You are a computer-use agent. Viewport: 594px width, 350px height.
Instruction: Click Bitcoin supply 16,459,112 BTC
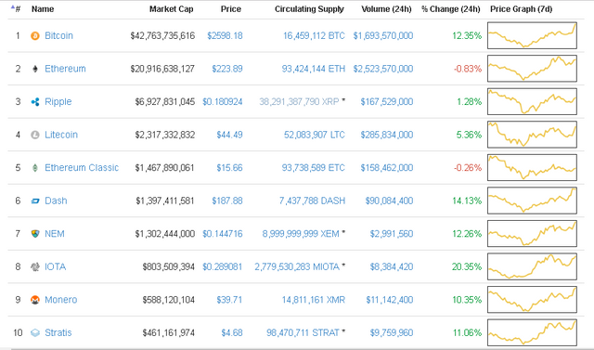[314, 35]
